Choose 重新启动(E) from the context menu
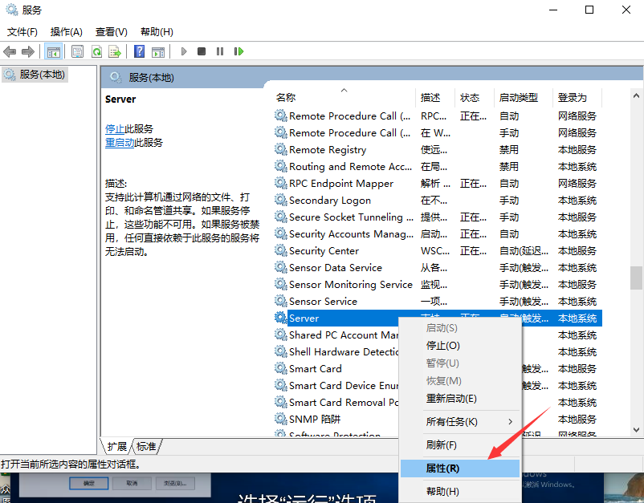The image size is (644, 503). (451, 399)
